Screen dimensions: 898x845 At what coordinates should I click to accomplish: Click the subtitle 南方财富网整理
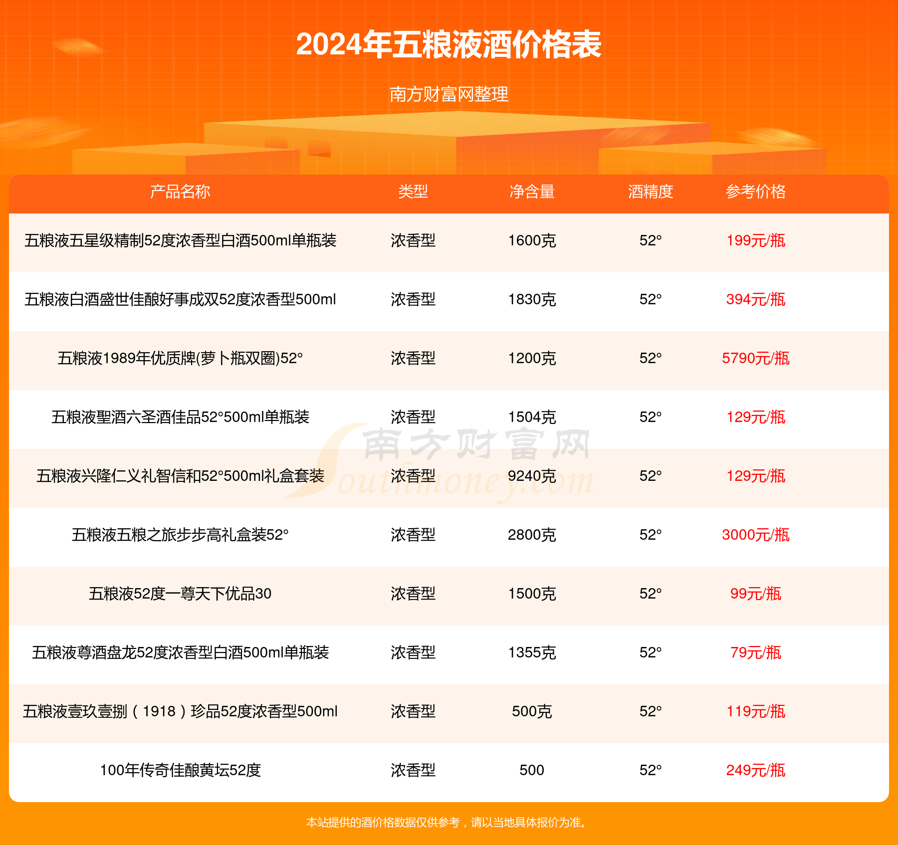(449, 94)
